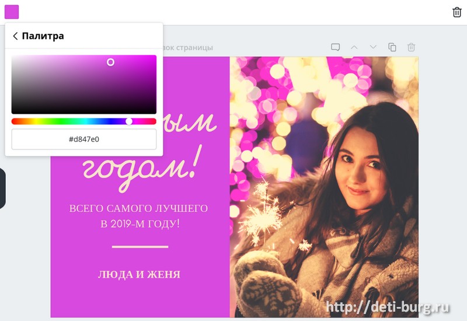
Task: Open the page comment icon
Action: point(335,47)
